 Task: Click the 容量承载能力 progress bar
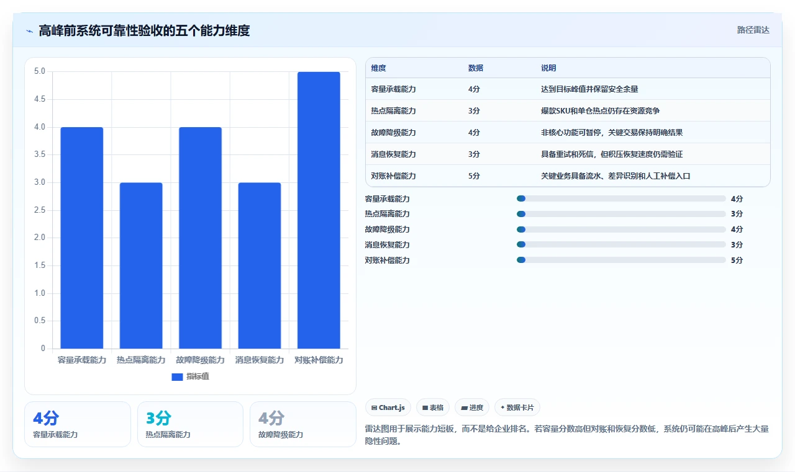pos(621,198)
